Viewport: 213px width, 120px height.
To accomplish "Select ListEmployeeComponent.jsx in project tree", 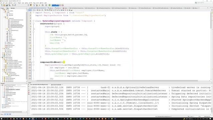I will (16, 24).
